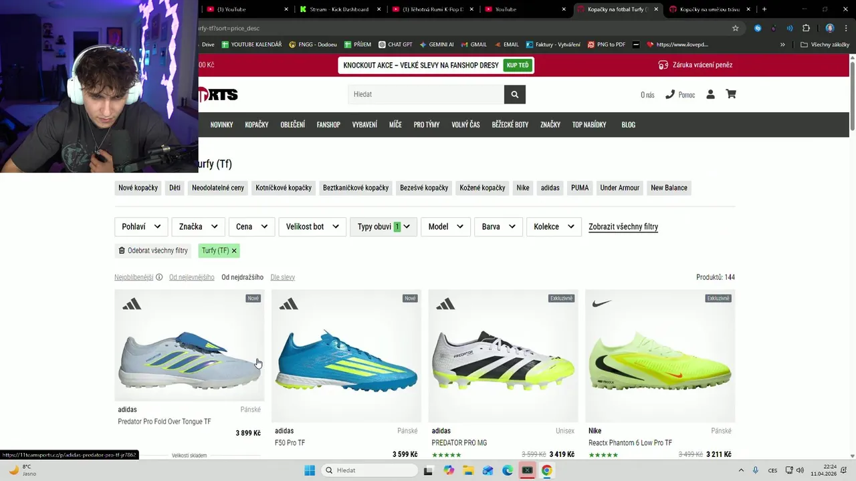Close the Kopačky na fotbal Turfy tab
Viewport: 856px width, 481px height.
656,9
